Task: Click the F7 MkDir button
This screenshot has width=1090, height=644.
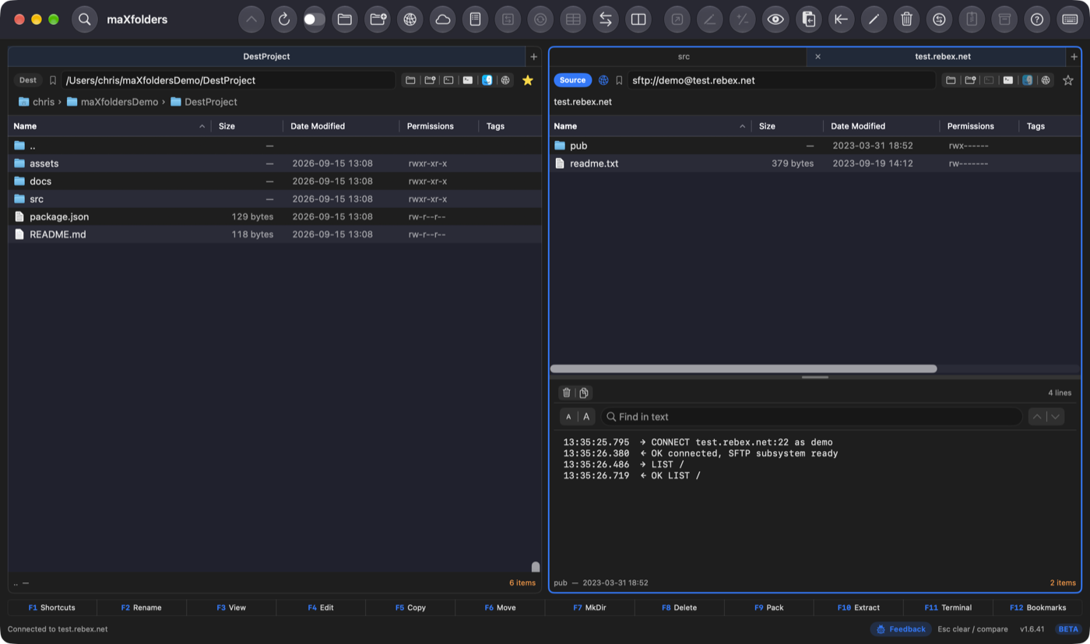Action: (x=589, y=607)
